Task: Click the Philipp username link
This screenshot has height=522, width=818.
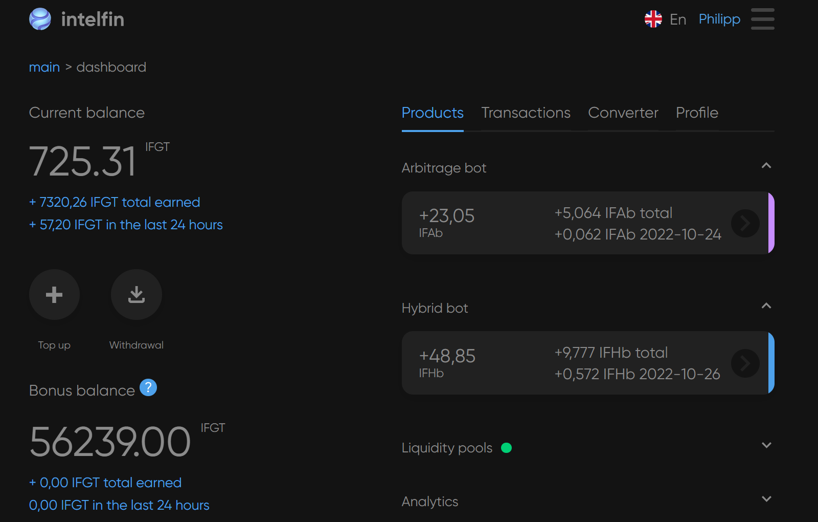Action: (x=719, y=19)
